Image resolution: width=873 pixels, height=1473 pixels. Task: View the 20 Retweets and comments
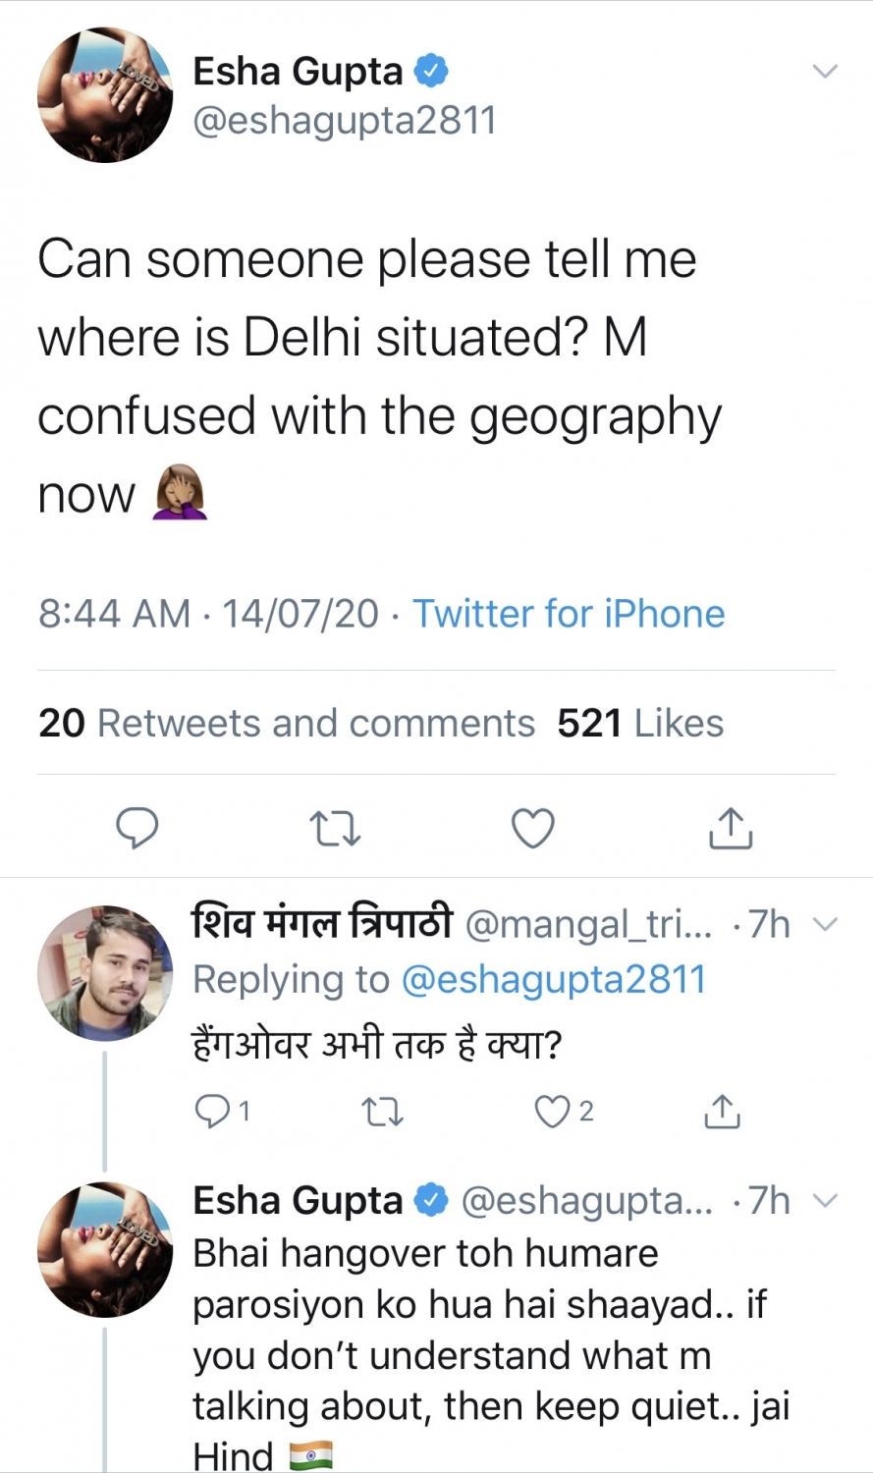tap(284, 722)
